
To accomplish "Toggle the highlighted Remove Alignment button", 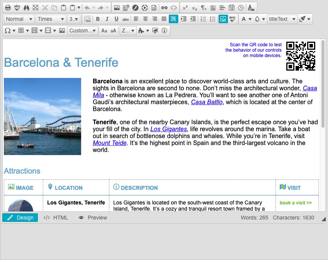I will pos(173,19).
